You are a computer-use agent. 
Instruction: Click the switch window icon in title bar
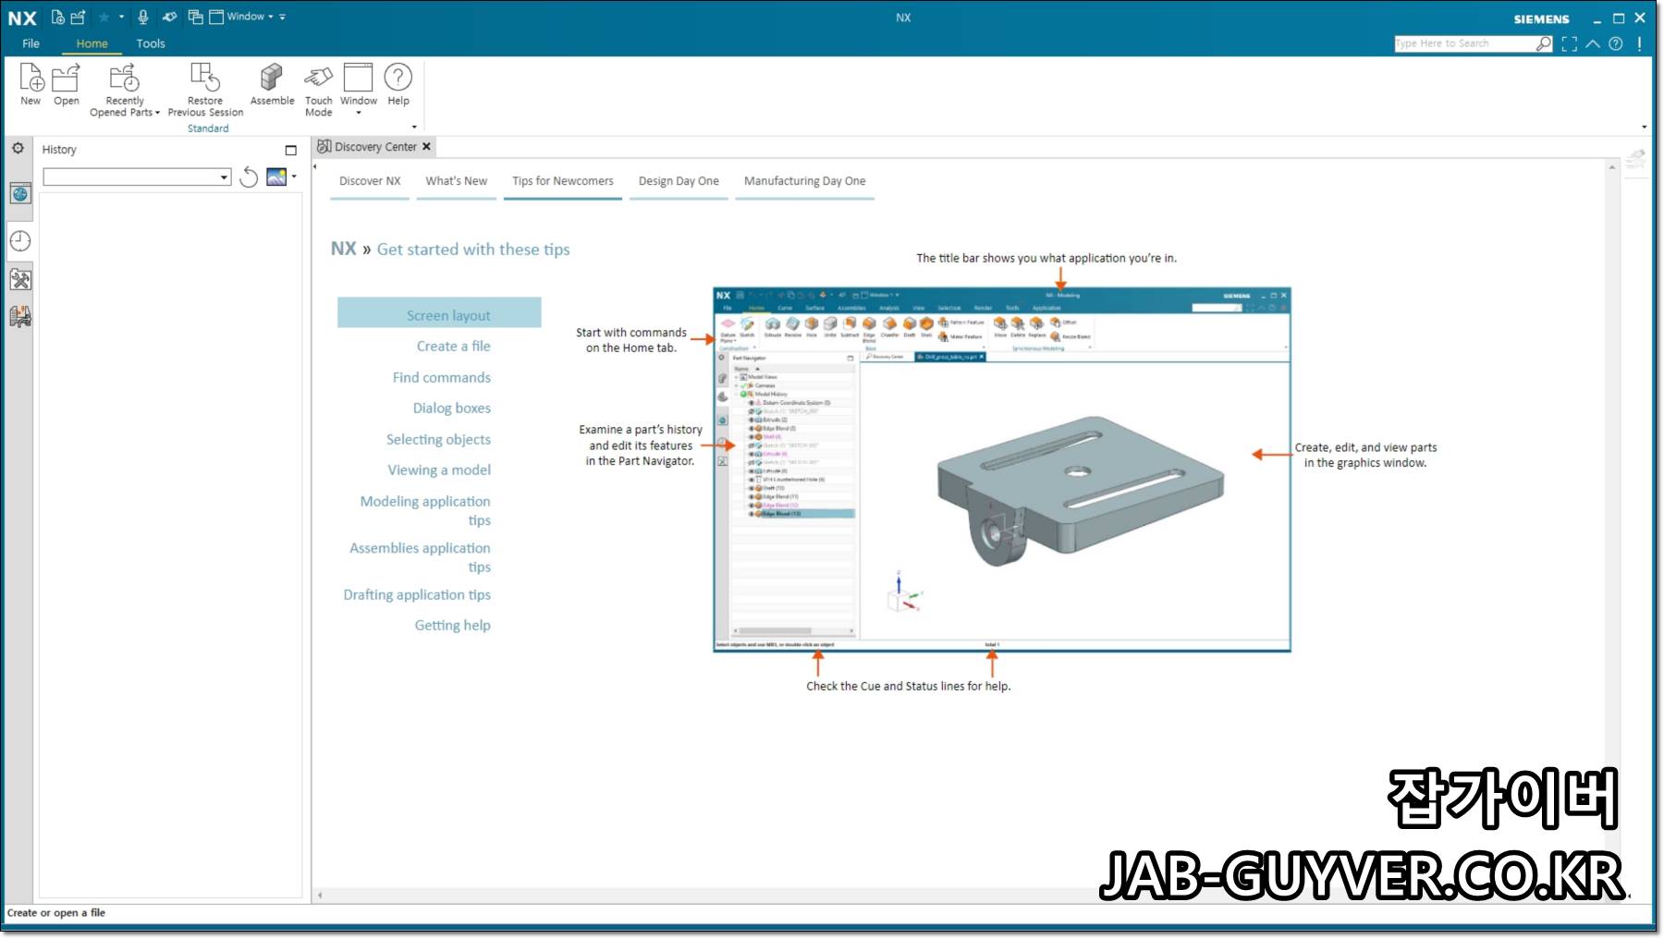pyautogui.click(x=195, y=17)
